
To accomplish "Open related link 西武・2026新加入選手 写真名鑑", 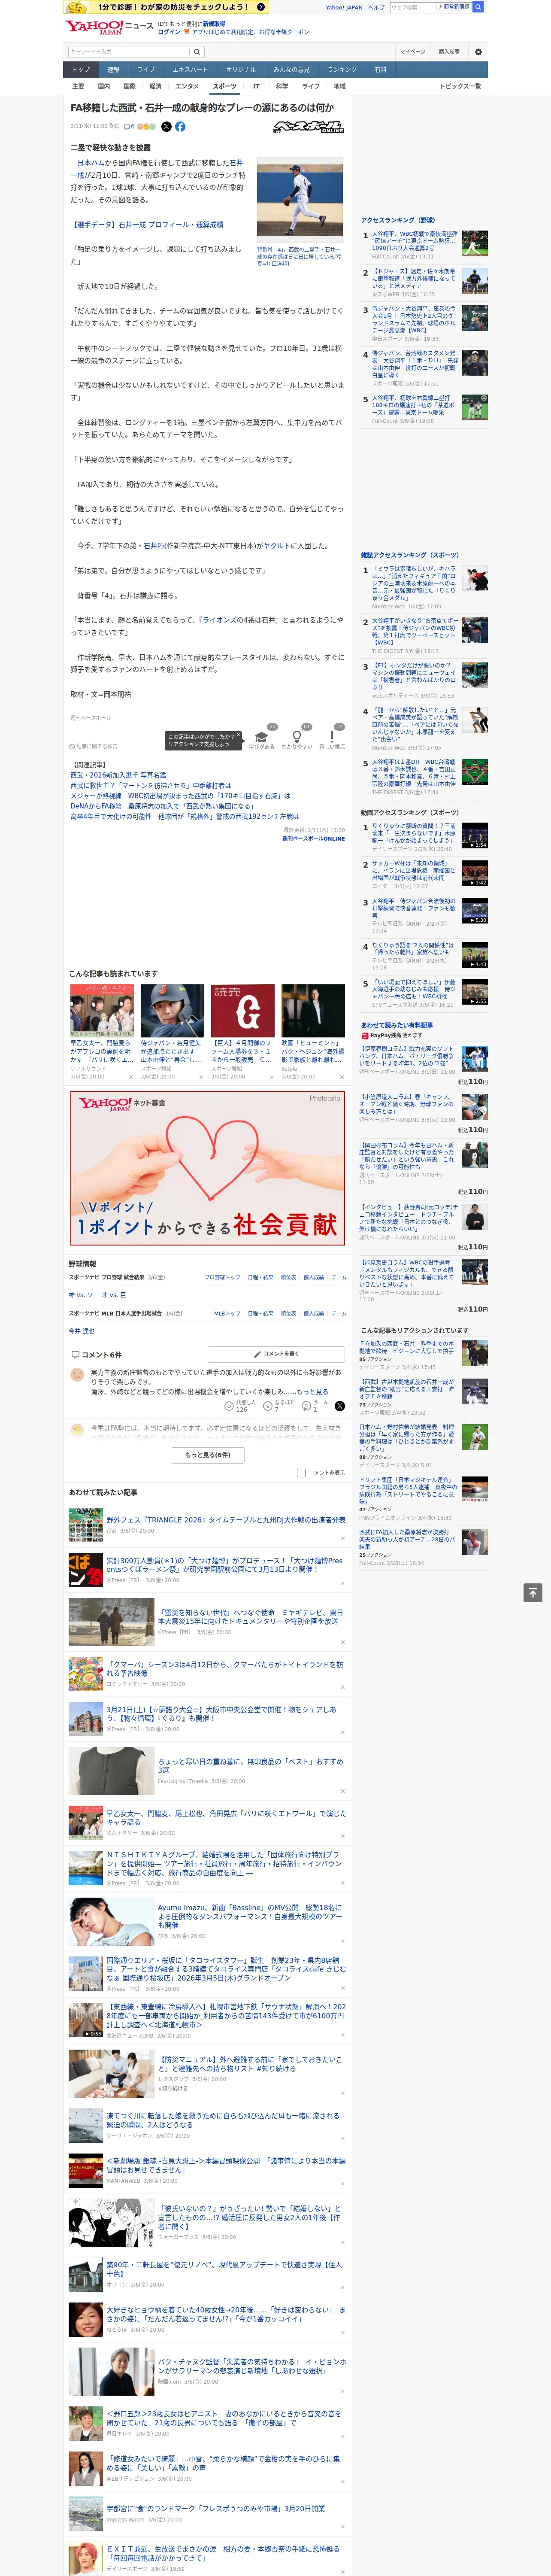I will pos(118,775).
